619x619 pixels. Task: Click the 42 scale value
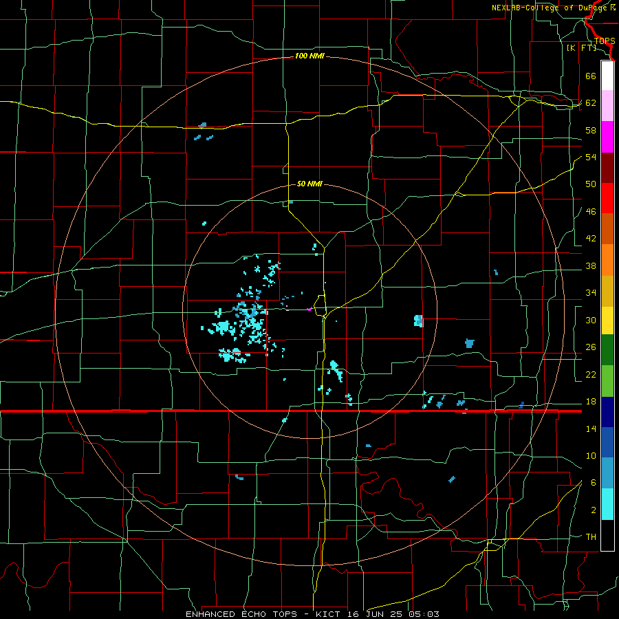591,239
